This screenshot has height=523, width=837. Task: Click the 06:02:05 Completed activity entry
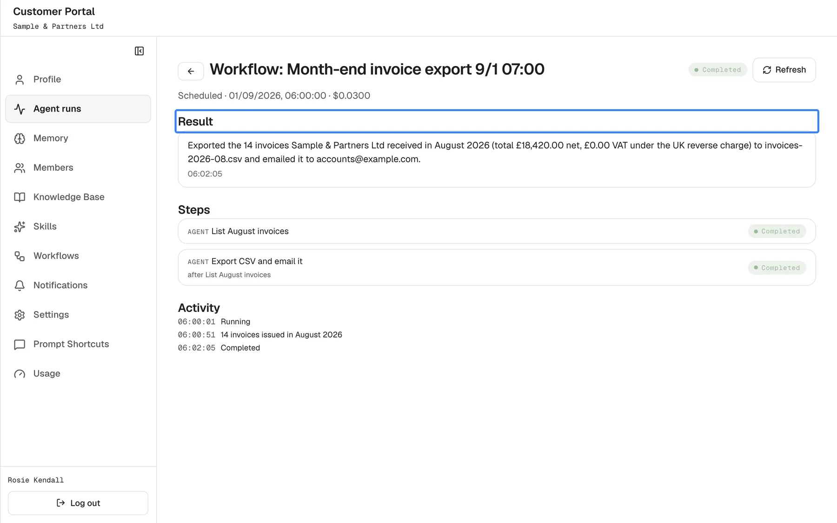tap(219, 348)
